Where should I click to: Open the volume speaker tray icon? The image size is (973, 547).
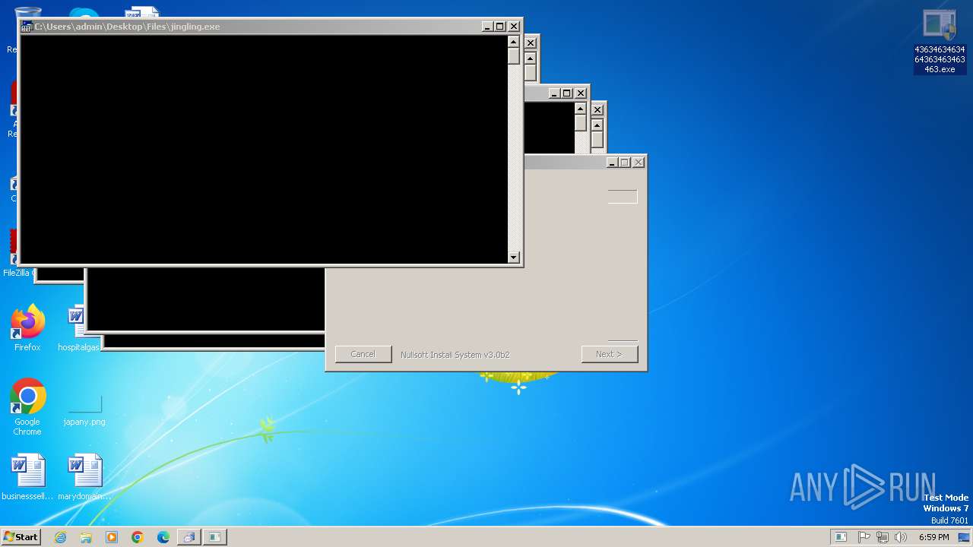click(x=901, y=537)
